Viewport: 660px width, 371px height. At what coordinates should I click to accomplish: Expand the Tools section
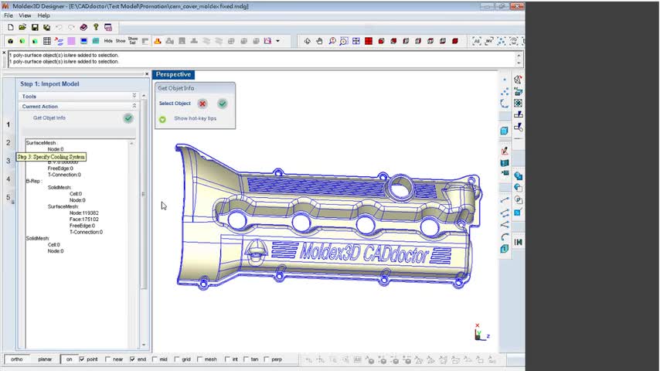[x=134, y=97]
